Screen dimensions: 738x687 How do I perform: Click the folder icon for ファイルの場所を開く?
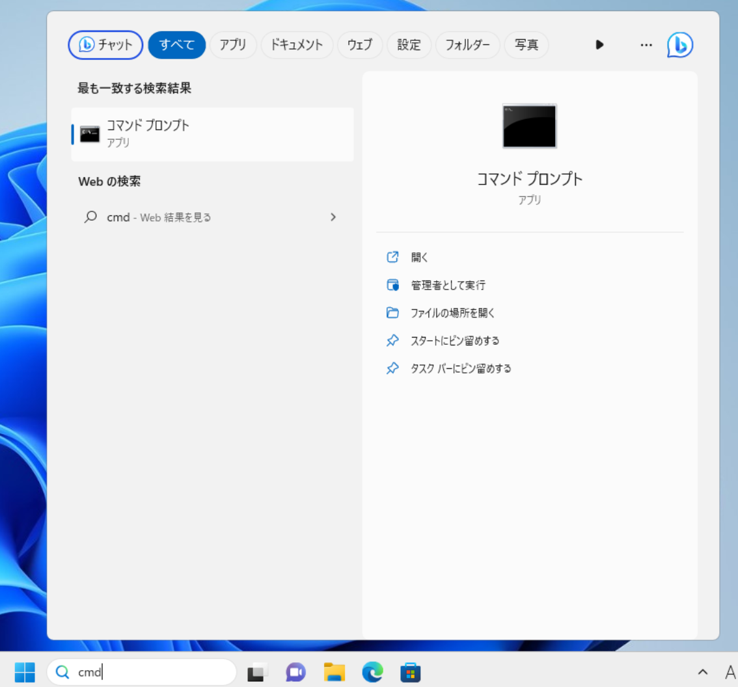click(392, 313)
